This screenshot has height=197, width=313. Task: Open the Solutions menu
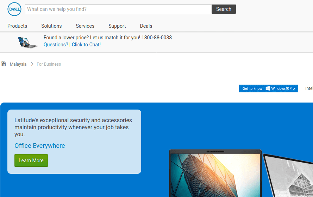(51, 26)
